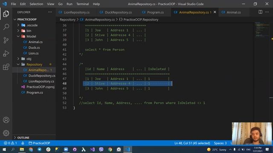Open Explorer more actions ellipsis
Image resolution: width=273 pixels, height=153 pixels.
click(x=50, y=12)
